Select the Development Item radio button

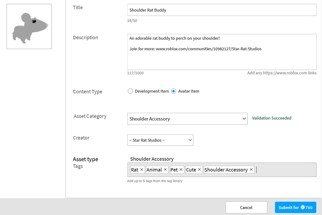[130, 91]
